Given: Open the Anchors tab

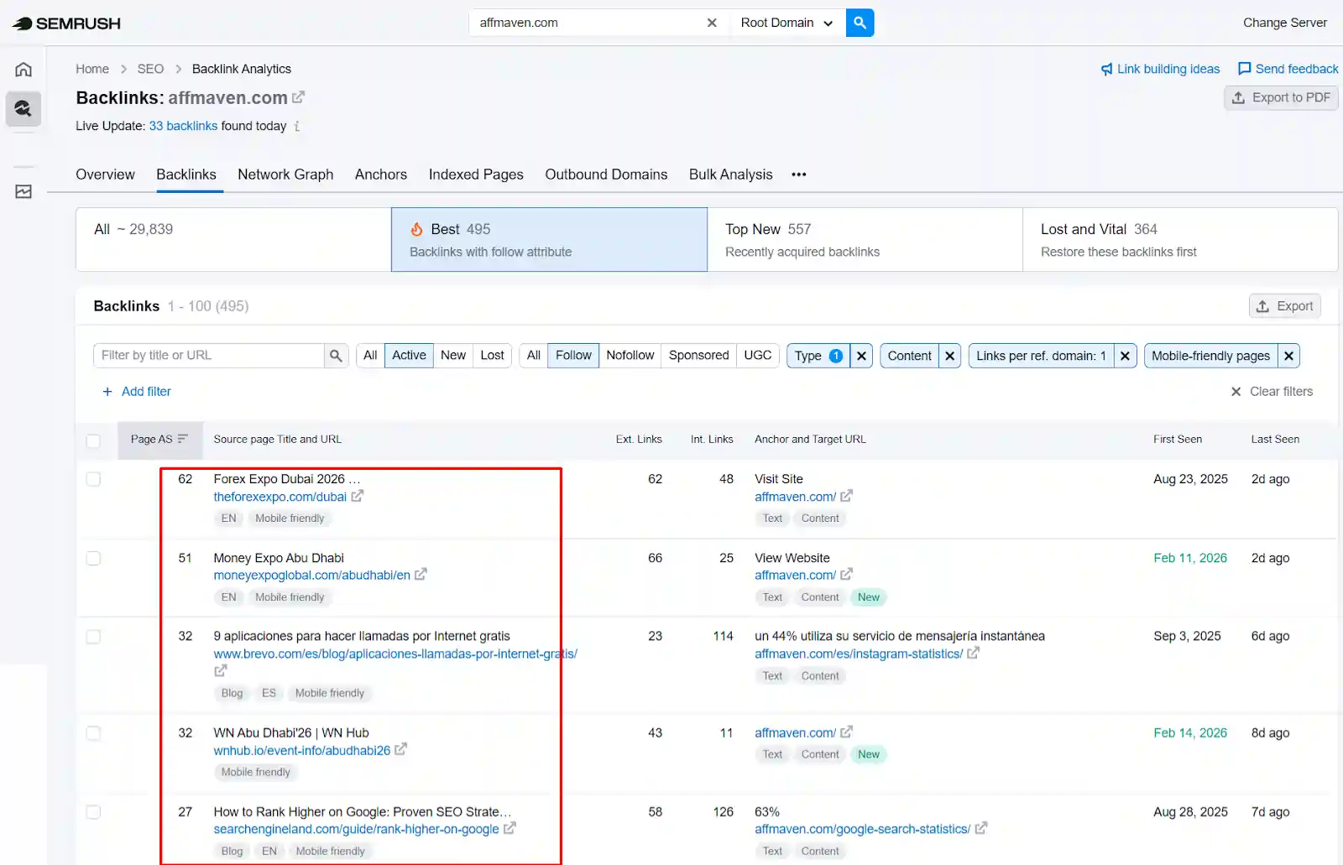Looking at the screenshot, I should tap(380, 175).
